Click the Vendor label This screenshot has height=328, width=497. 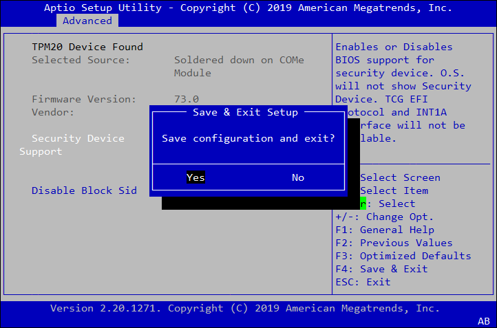point(53,112)
